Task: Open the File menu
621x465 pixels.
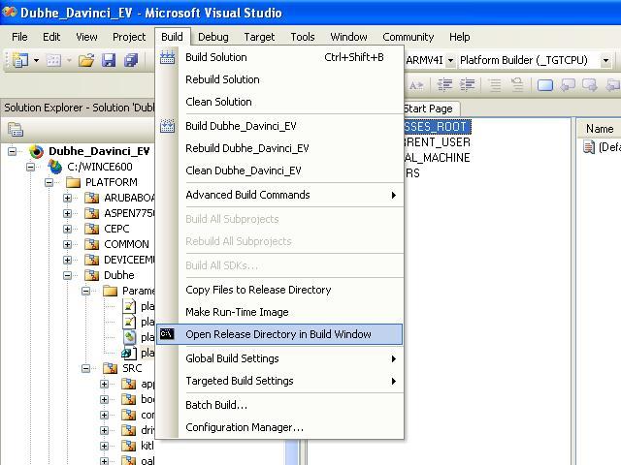Action: coord(19,37)
